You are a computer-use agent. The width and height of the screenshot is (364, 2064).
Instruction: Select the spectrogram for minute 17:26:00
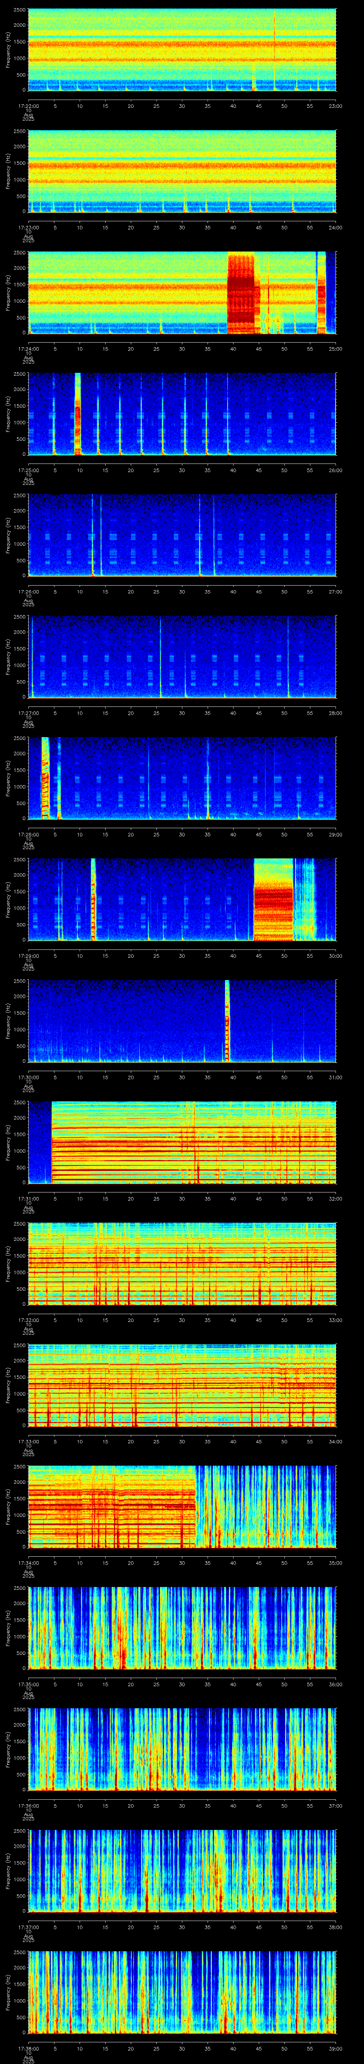click(182, 535)
